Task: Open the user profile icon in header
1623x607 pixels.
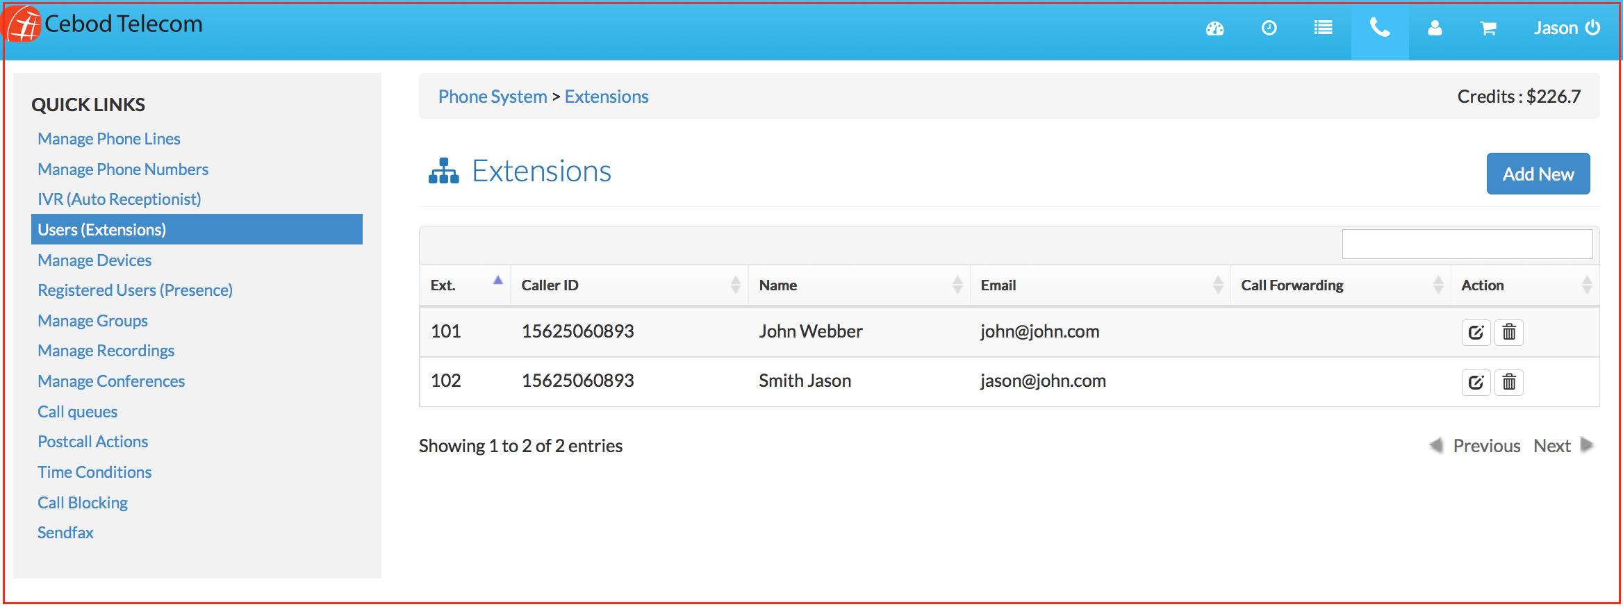Action: tap(1435, 28)
